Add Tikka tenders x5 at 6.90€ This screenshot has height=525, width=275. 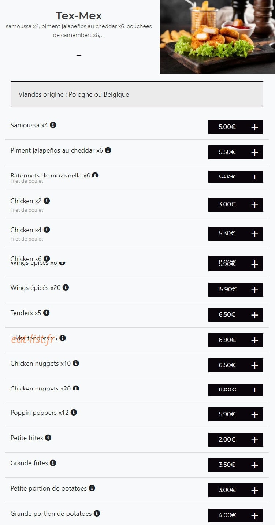pyautogui.click(x=236, y=340)
